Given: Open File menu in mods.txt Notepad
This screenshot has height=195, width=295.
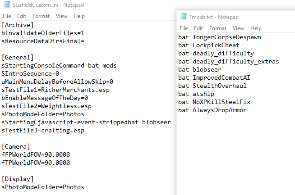Looking at the screenshot, I should [184, 28].
